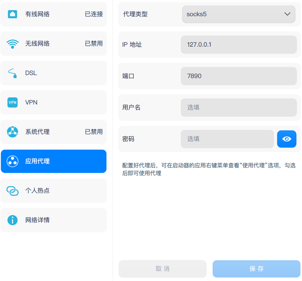Open network details via the info icon
Screen dimensions: 302x281
coord(12,220)
